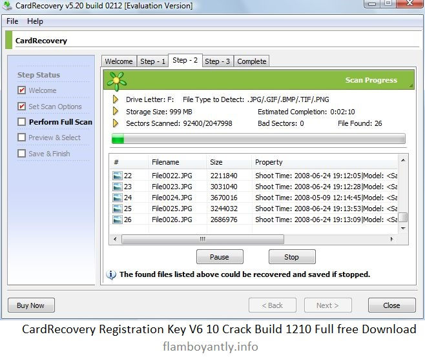Image resolution: width=425 pixels, height=359 pixels.
Task: Click the blue info icon near the message
Action: click(111, 274)
